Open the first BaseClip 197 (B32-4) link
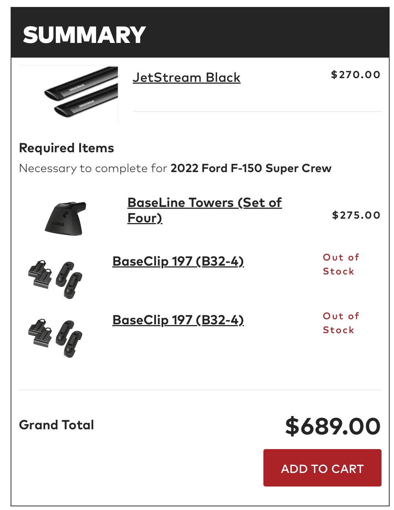Screen dimensions: 394x510 [178, 262]
